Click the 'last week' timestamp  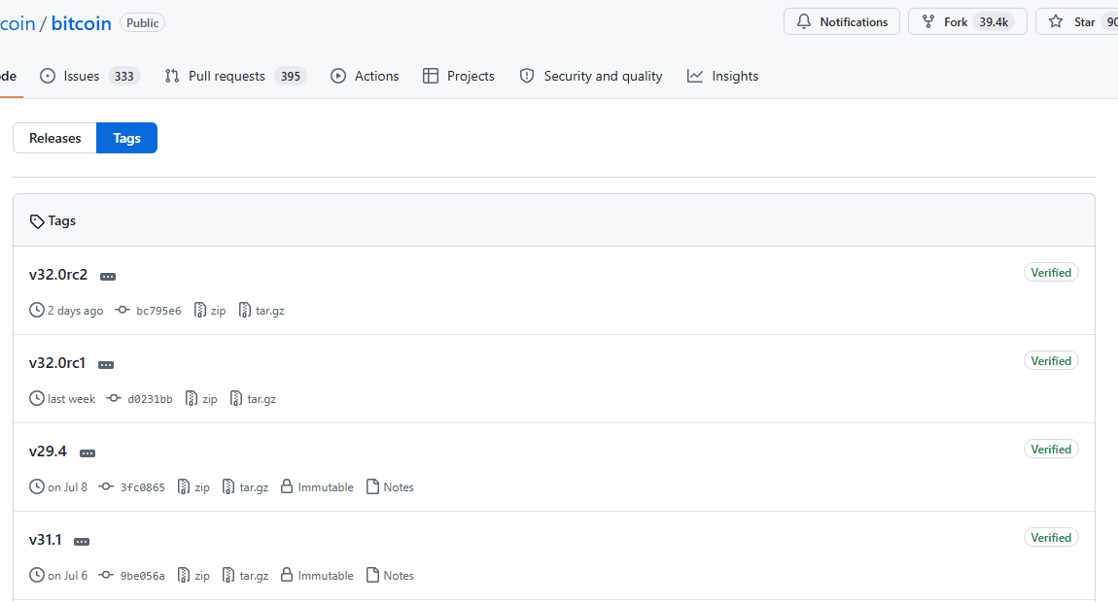[71, 399]
